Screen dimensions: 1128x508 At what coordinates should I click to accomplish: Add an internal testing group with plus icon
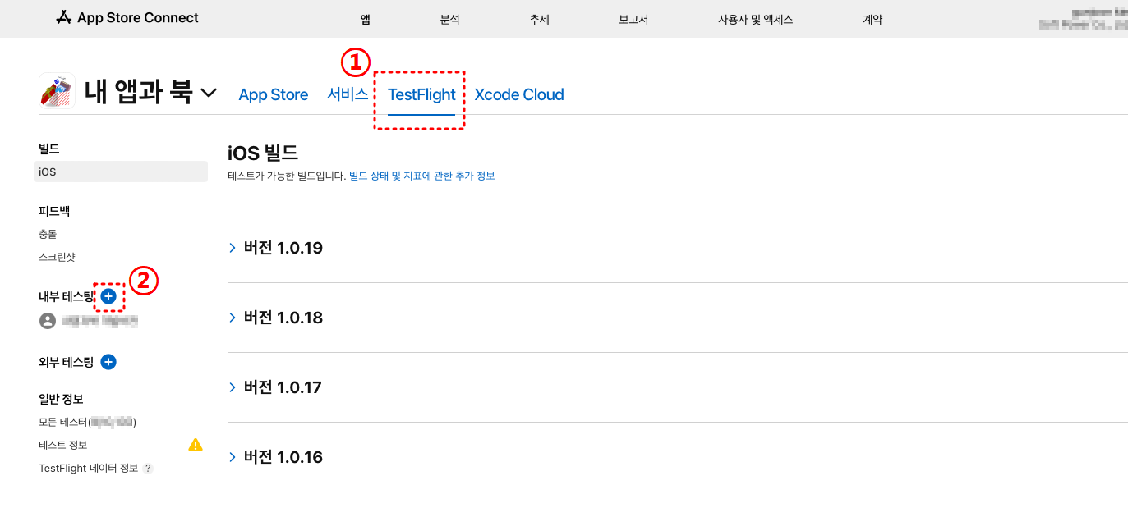pos(108,296)
